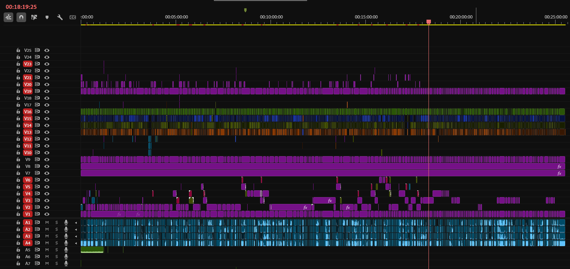Toggle track lock on V1
The image size is (570, 269).
point(18,214)
